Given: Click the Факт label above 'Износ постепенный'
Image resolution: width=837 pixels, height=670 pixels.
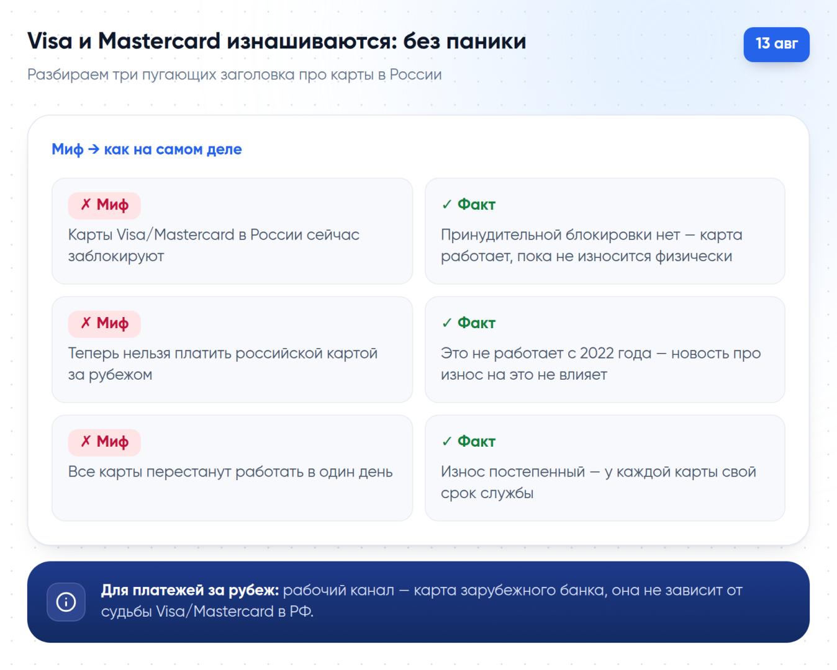Looking at the screenshot, I should [468, 442].
